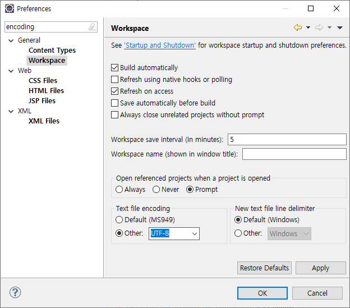Open the preferences view menu triangle
Screen dimensions: 350x308
coord(340,27)
